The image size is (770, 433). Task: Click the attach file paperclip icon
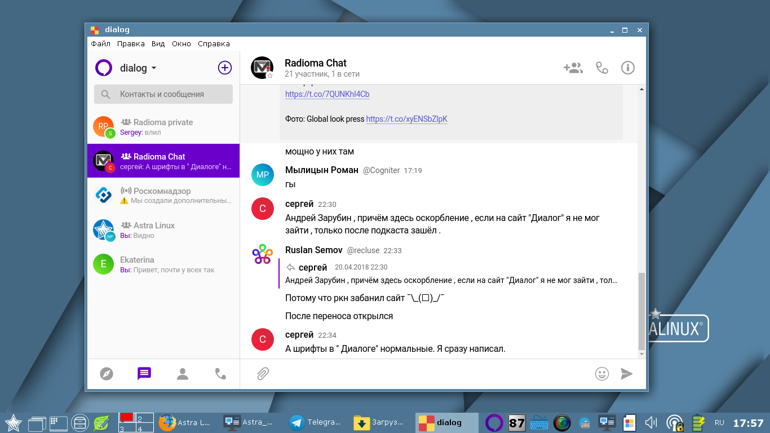coord(263,374)
